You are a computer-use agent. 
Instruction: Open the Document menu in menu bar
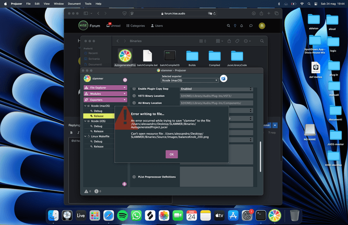coord(74,4)
